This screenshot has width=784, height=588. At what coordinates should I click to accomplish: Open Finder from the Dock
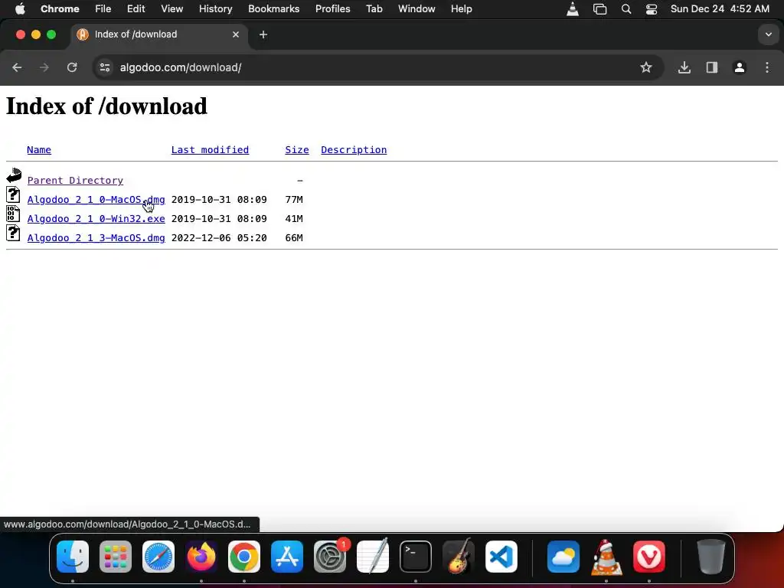coord(73,557)
